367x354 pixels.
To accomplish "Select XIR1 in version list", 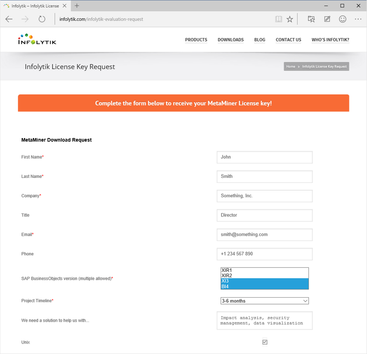I will (x=265, y=270).
